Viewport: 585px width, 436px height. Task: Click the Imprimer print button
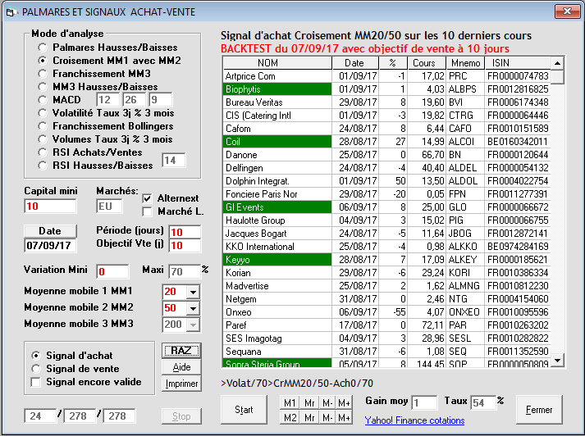click(x=181, y=384)
